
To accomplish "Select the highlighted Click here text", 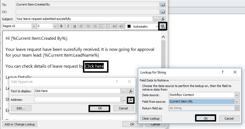I will tap(94, 66).
